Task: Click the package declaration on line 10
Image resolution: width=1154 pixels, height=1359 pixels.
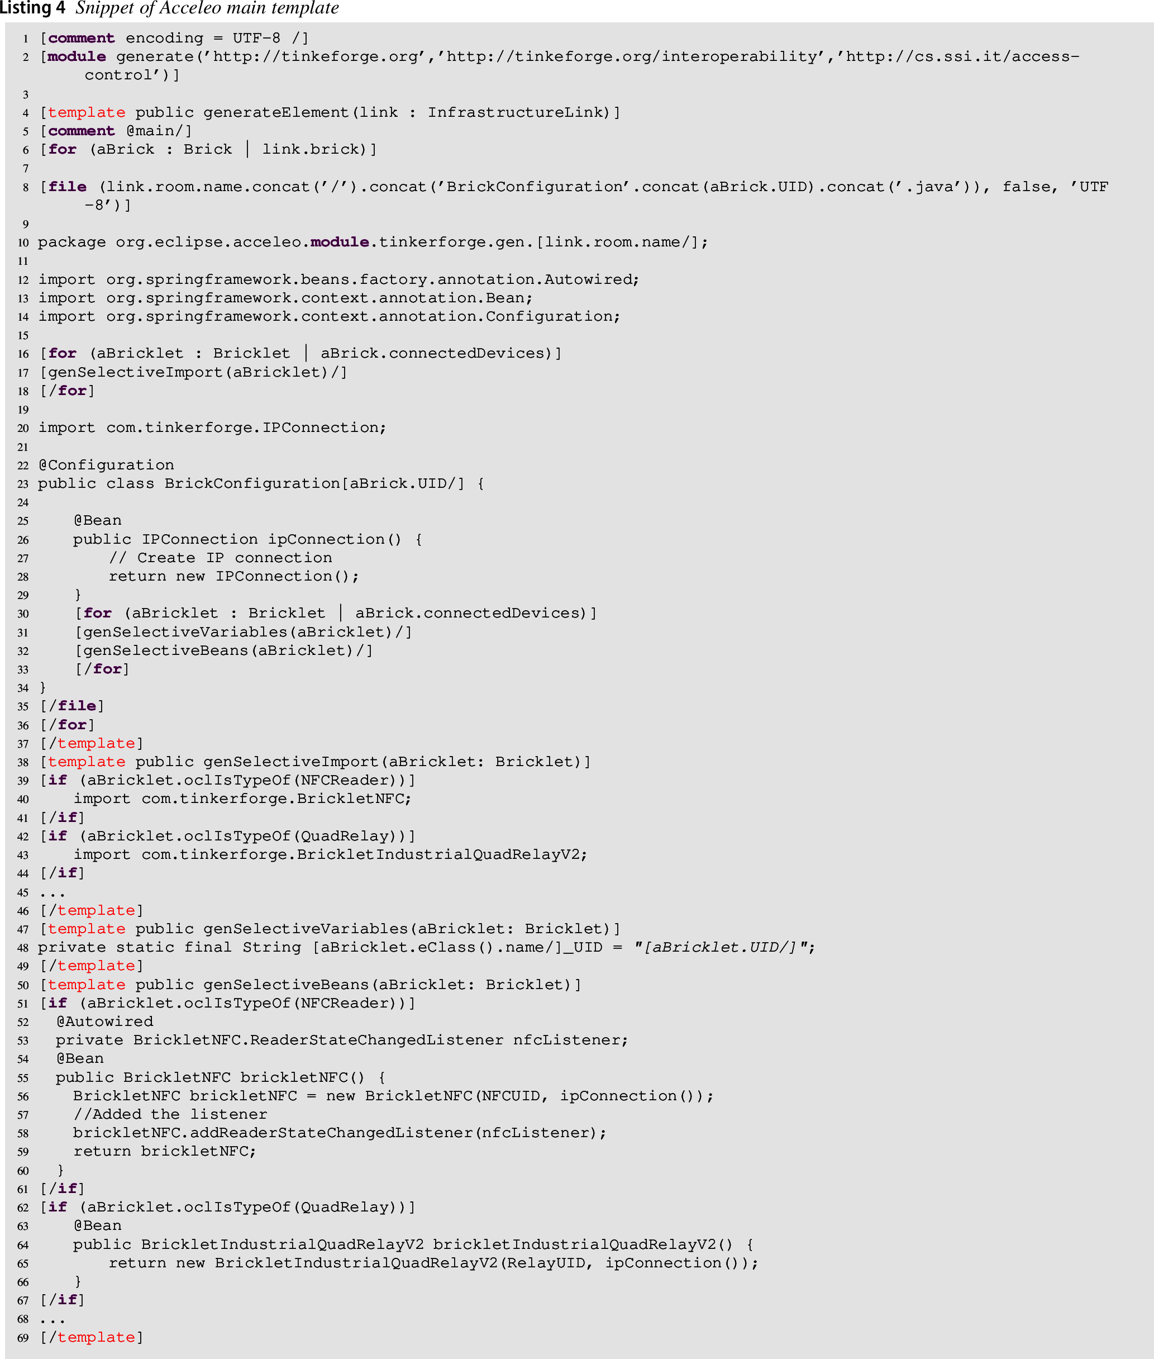Action: point(373,243)
